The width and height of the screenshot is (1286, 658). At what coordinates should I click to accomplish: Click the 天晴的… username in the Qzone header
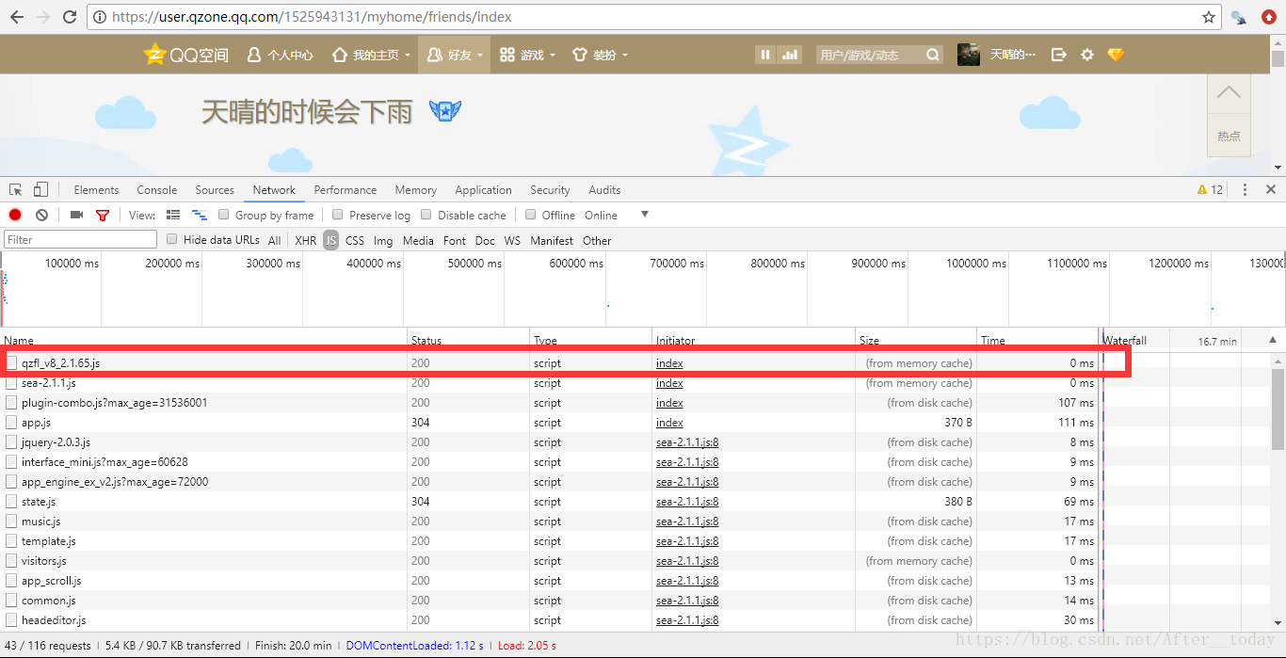coord(1012,55)
